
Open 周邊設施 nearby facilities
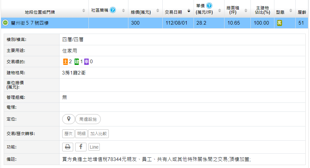pos(88,119)
